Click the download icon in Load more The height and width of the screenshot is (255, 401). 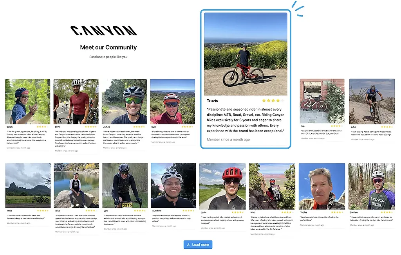pos(188,244)
